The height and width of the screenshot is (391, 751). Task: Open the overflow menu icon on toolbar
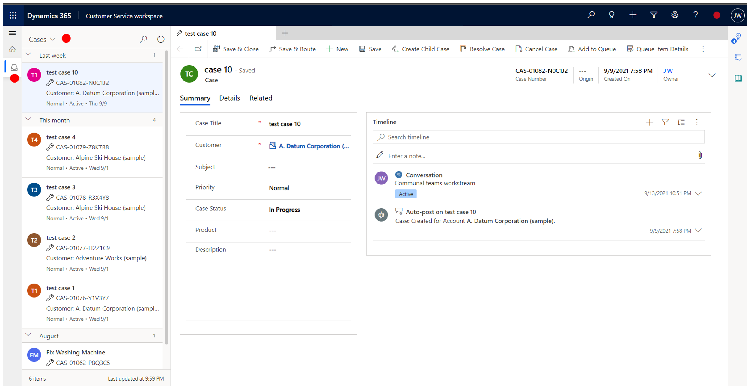point(703,49)
